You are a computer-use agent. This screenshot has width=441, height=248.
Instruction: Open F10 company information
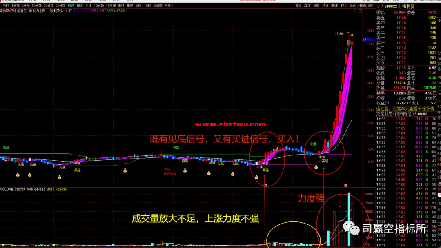(x=344, y=6)
